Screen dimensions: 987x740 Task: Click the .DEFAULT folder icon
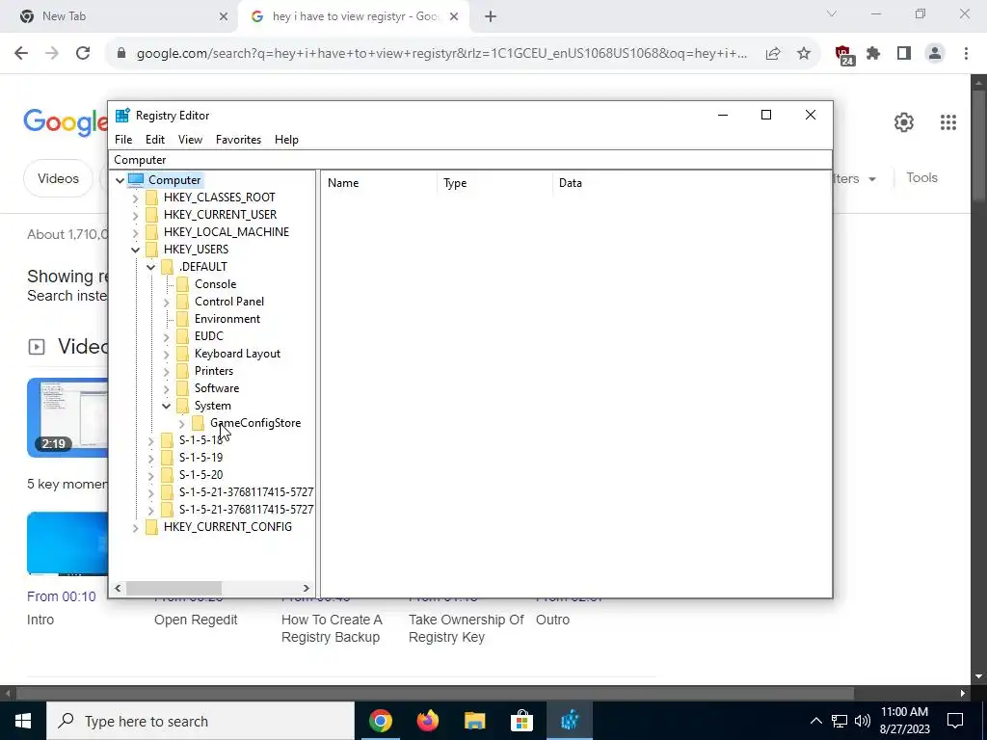tap(167, 267)
